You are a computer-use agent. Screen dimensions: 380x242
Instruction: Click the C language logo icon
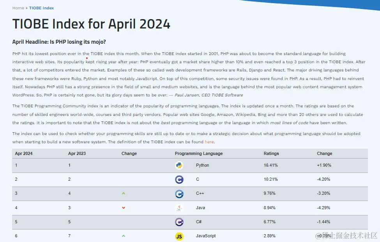click(x=179, y=180)
